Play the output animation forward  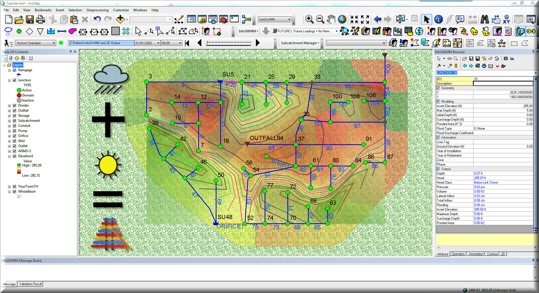tap(258, 43)
